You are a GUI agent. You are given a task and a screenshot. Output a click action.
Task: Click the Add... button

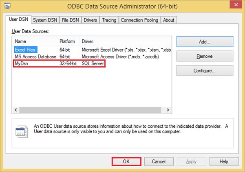tap(205, 41)
